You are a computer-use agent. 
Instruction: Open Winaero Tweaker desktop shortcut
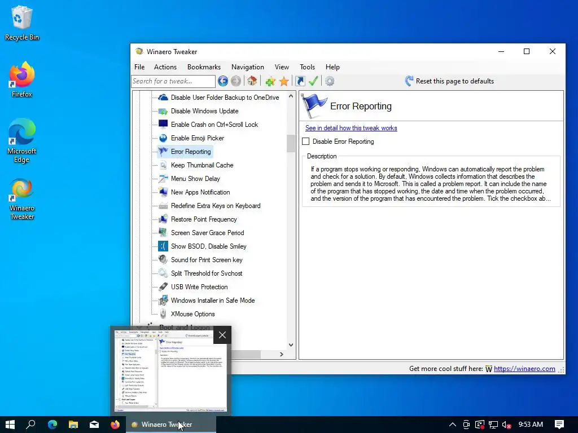pyautogui.click(x=22, y=199)
